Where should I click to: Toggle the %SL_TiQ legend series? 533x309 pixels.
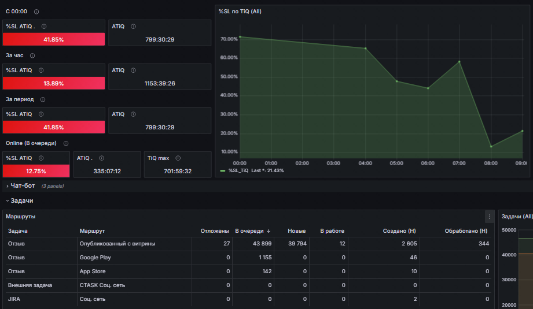pyautogui.click(x=238, y=170)
